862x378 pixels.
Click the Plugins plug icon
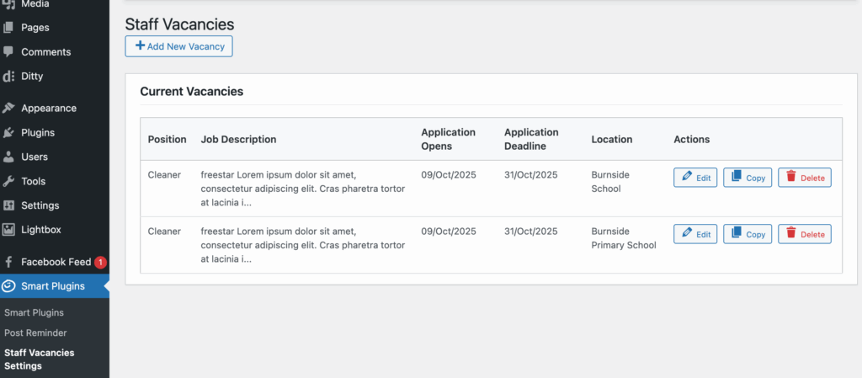tap(8, 133)
